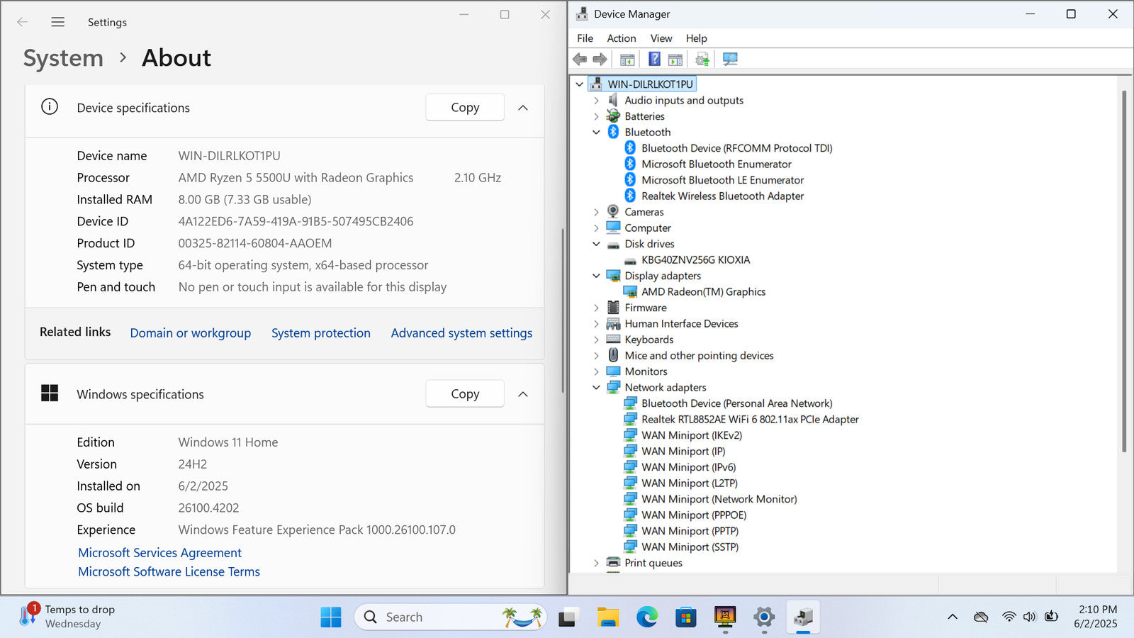
Task: Click the taskbar Search box
Action: [x=451, y=617]
